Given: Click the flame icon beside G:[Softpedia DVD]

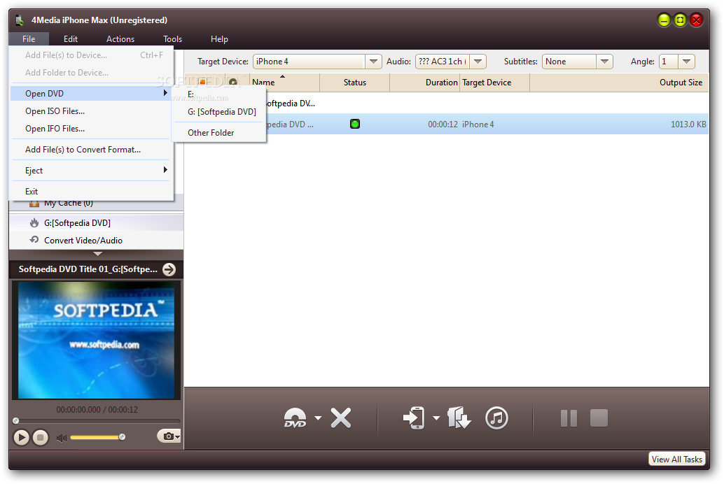Looking at the screenshot, I should 34,223.
